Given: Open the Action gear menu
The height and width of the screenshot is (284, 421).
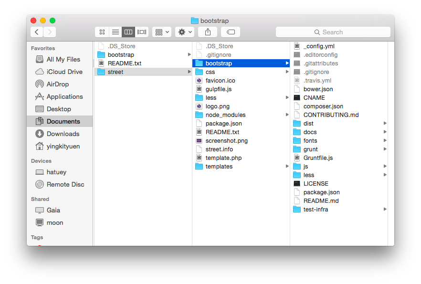Looking at the screenshot, I should 185,32.
